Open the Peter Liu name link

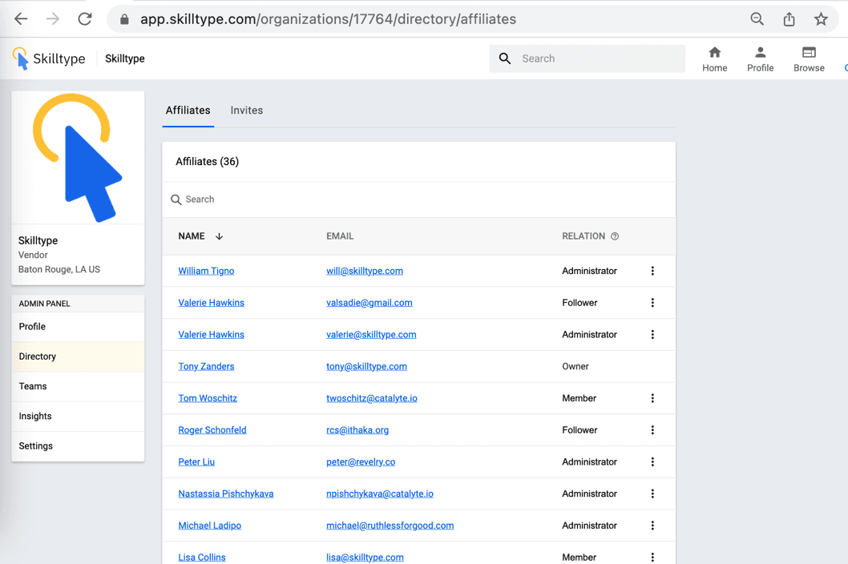pos(196,461)
